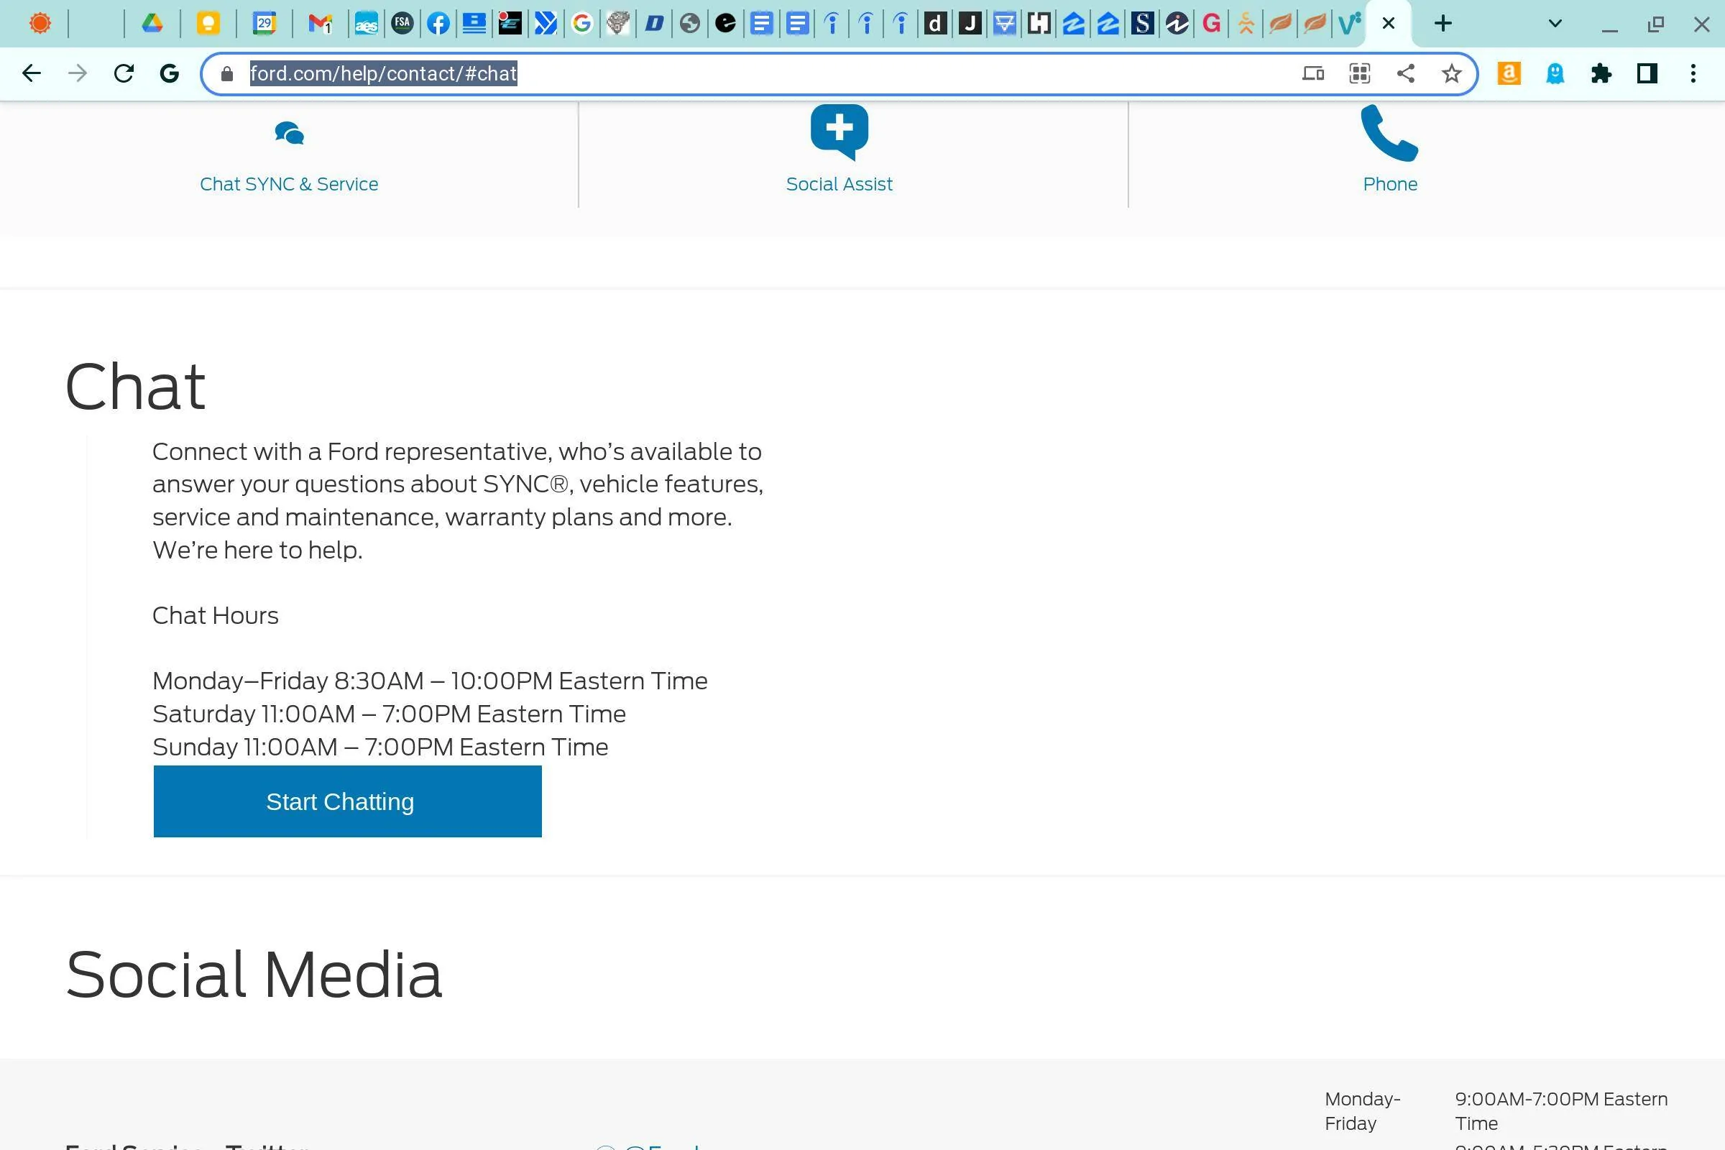Screen dimensions: 1725x1150
Task: Switch to the Google Drive tab
Action: [x=152, y=24]
